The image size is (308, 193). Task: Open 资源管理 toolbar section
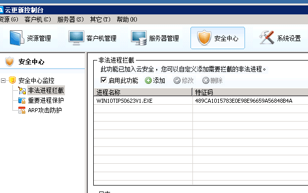click(30, 38)
